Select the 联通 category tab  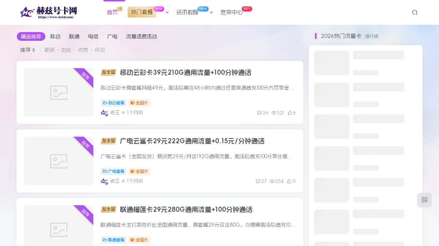click(x=74, y=36)
